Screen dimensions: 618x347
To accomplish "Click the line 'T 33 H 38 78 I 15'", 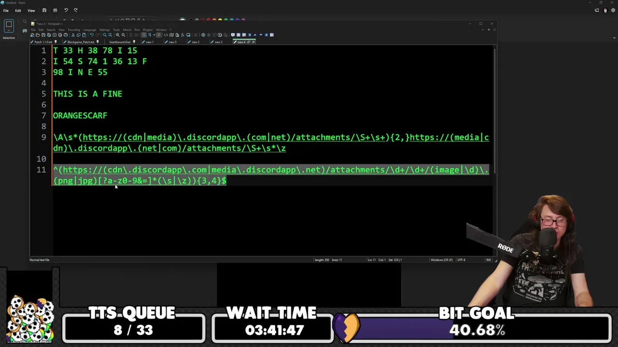I will pos(95,51).
